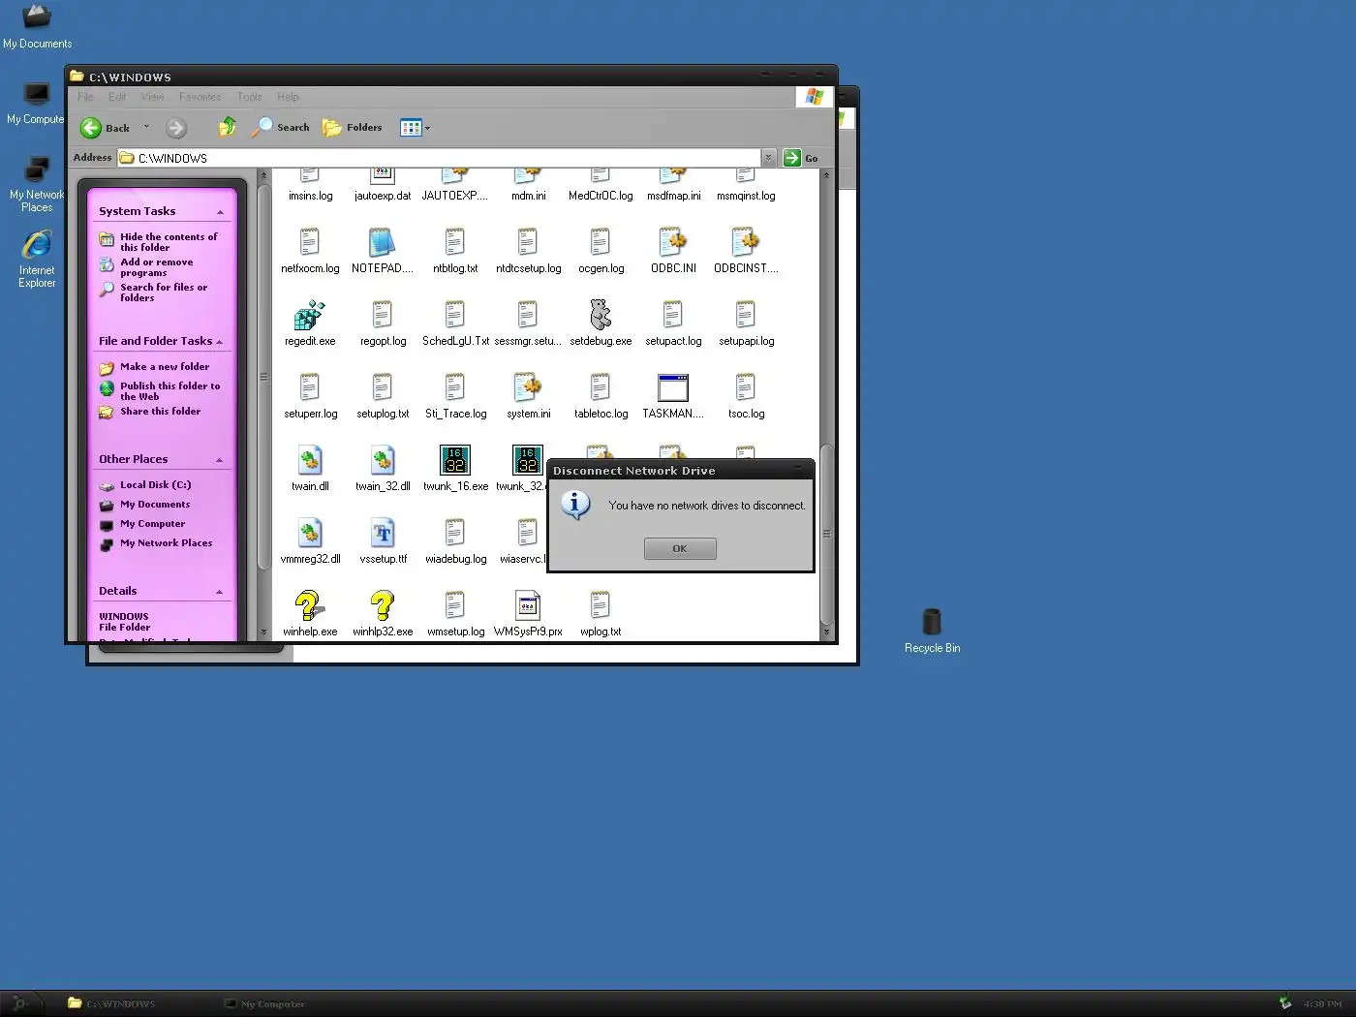Open View menu
This screenshot has width=1356, height=1017.
(x=152, y=97)
